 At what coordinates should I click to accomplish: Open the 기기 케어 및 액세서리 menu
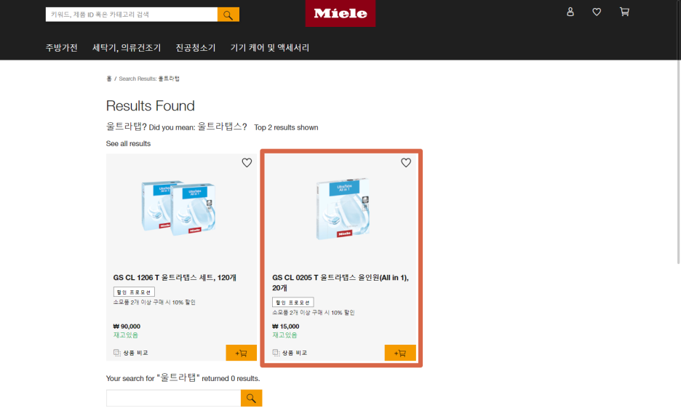click(270, 48)
